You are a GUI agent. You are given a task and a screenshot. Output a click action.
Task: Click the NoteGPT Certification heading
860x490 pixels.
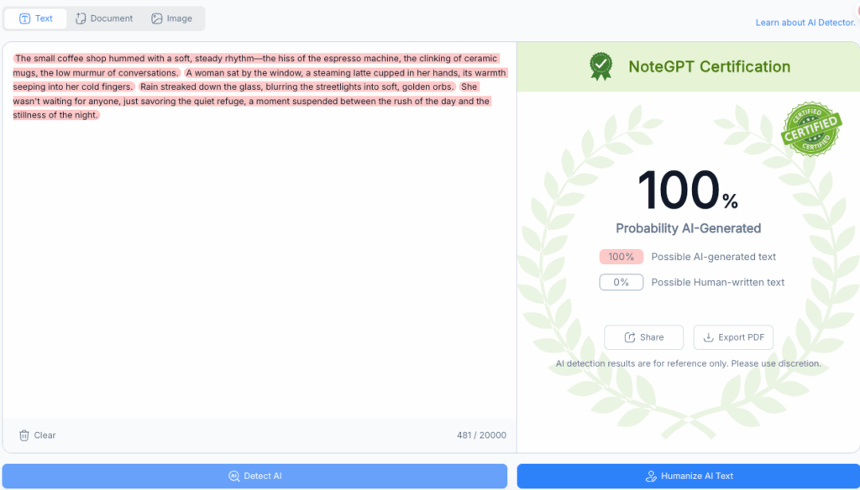[x=709, y=67]
